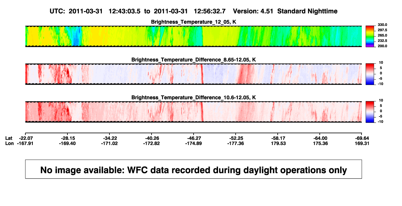
Task: Click the latitude label -69.64
Action: point(363,138)
